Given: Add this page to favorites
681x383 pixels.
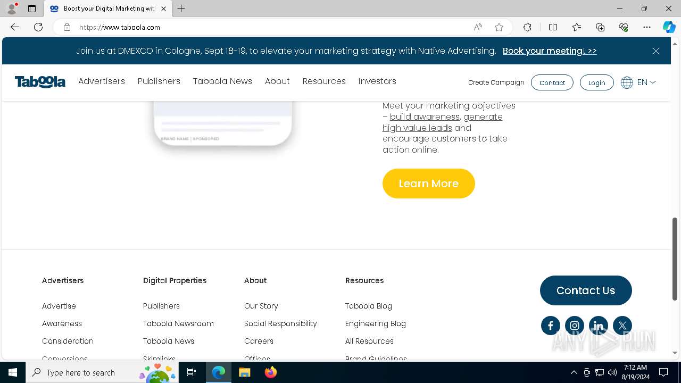Looking at the screenshot, I should 499,27.
